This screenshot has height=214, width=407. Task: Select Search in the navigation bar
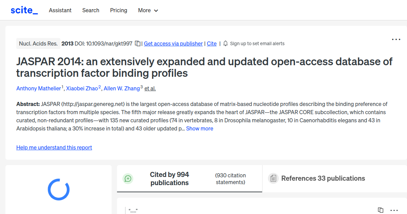[91, 11]
